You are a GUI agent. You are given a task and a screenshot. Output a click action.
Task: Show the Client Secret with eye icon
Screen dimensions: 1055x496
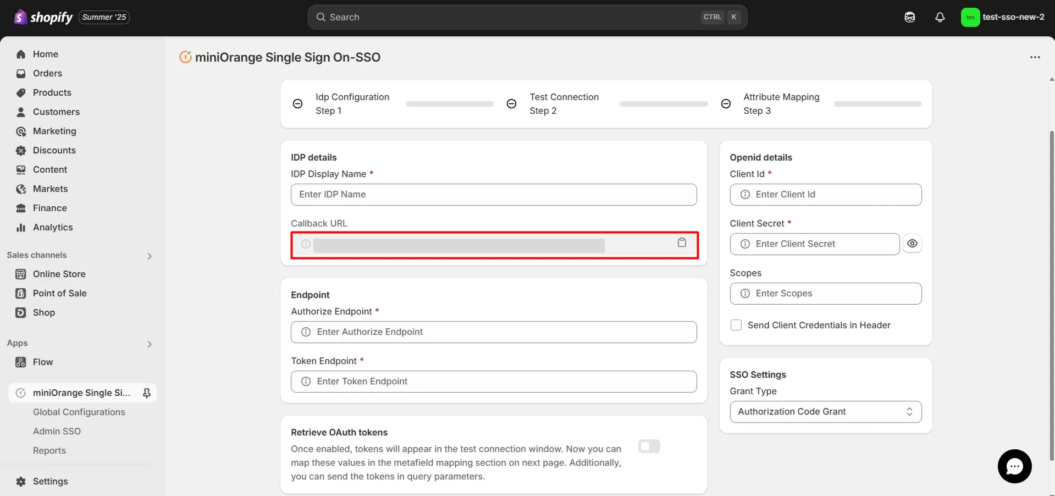click(912, 244)
